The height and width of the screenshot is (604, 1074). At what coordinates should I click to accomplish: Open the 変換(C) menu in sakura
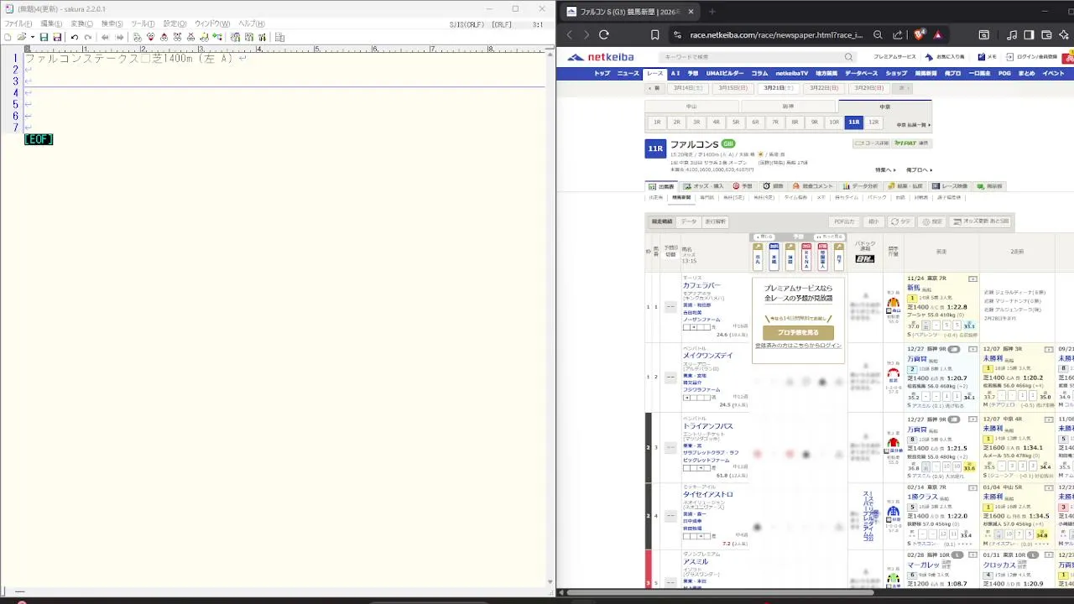[x=81, y=24]
